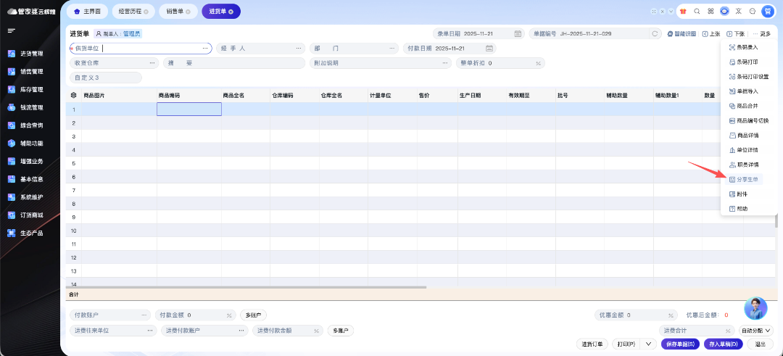This screenshot has height=356, width=783.
Task: Expand the 打印 dropdown arrow
Action: point(648,344)
